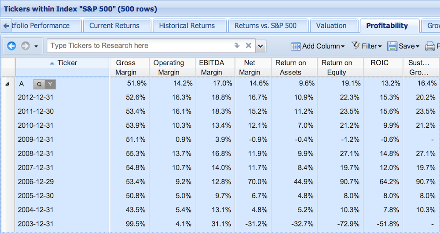Click the Save disk icon
Viewport: 440px width, 233px height.
click(x=392, y=46)
